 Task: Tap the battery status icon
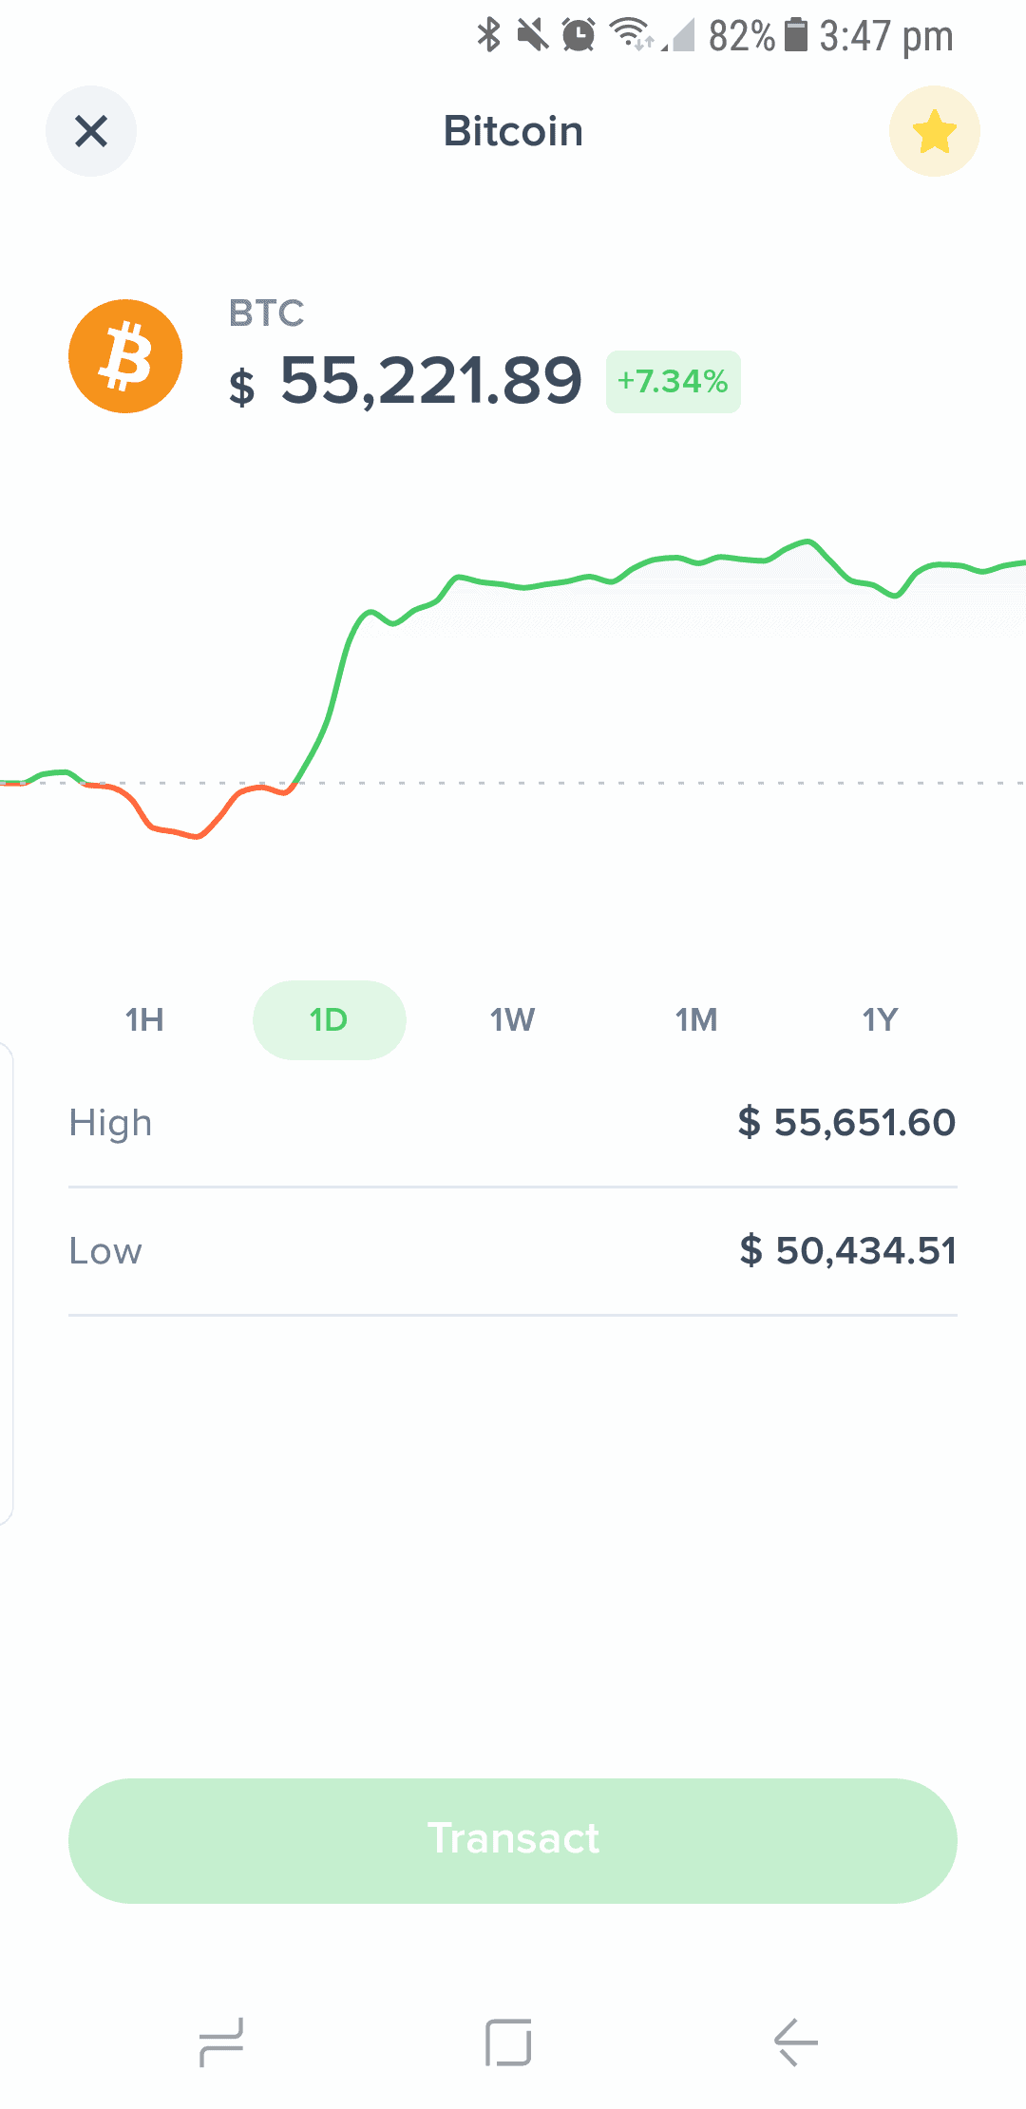[x=796, y=35]
